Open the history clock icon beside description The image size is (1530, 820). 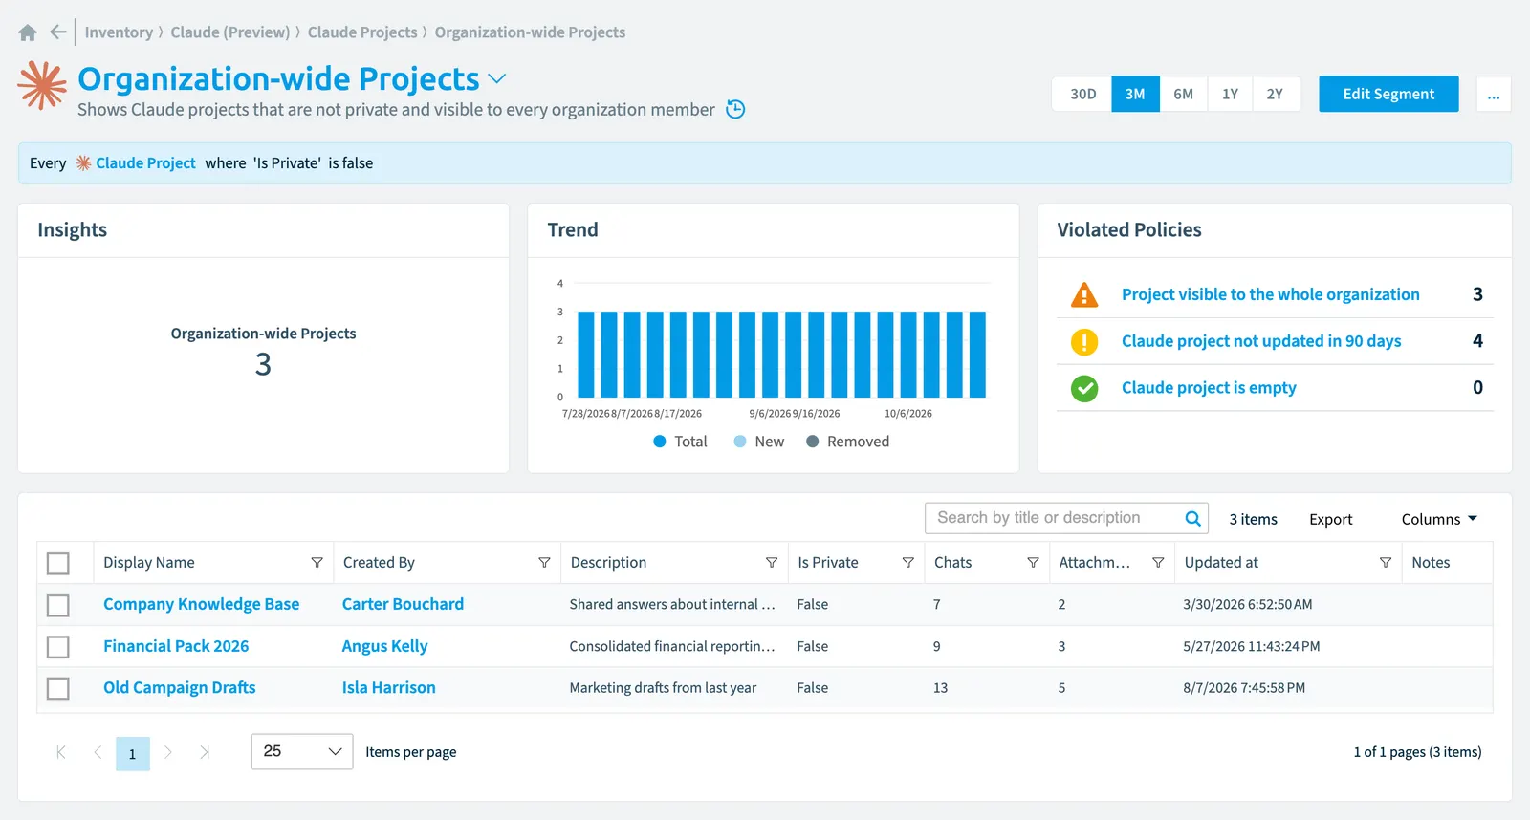[735, 109]
